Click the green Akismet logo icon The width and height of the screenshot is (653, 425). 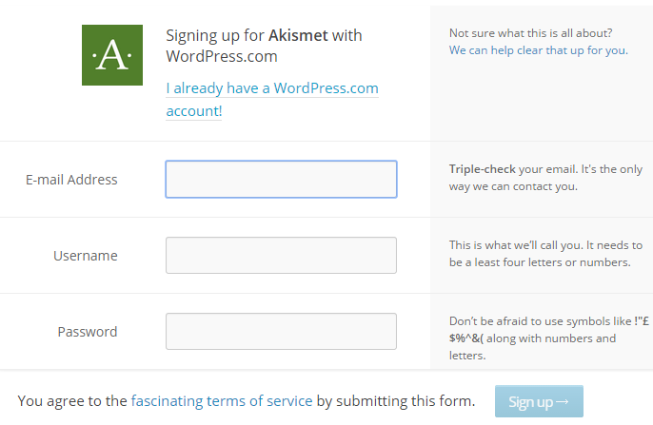pyautogui.click(x=112, y=55)
